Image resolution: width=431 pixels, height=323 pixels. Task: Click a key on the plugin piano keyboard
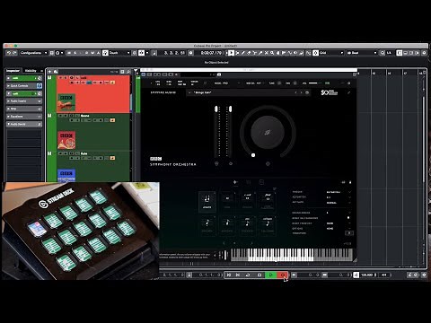click(x=292, y=255)
